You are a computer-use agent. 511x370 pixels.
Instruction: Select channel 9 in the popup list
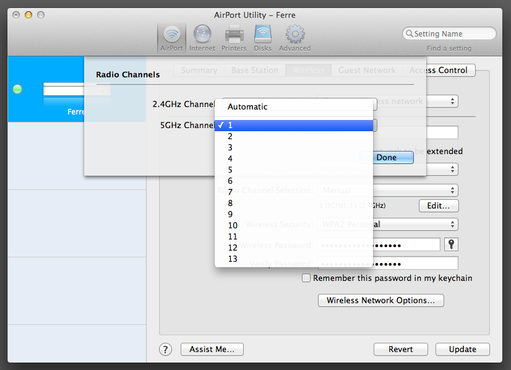click(294, 214)
